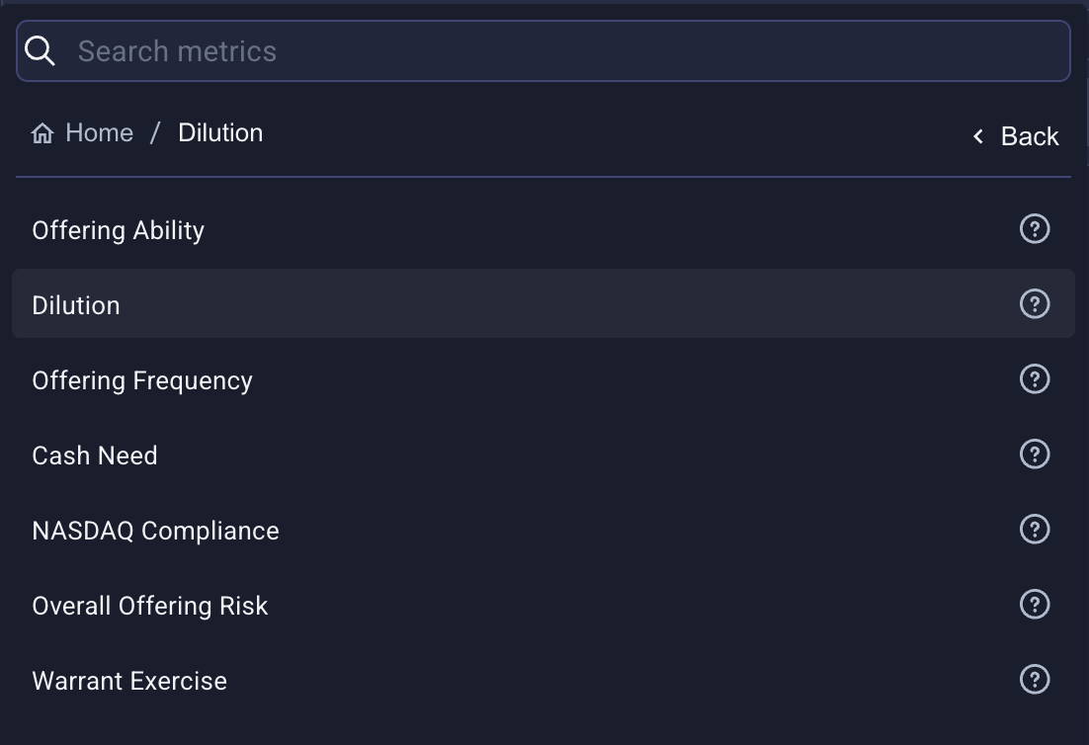Image resolution: width=1089 pixels, height=745 pixels.
Task: Click the Dilution breadcrumb label
Action: click(x=220, y=133)
